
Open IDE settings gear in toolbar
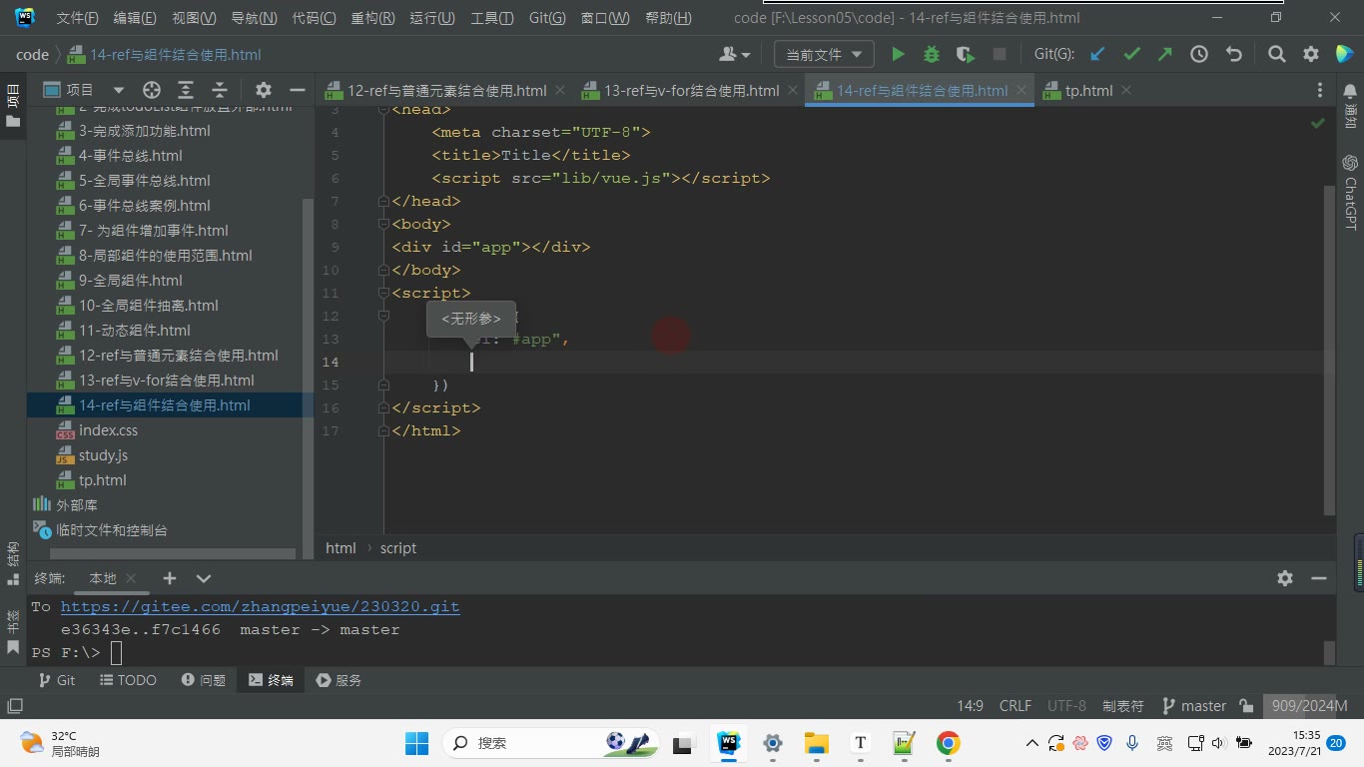1311,54
